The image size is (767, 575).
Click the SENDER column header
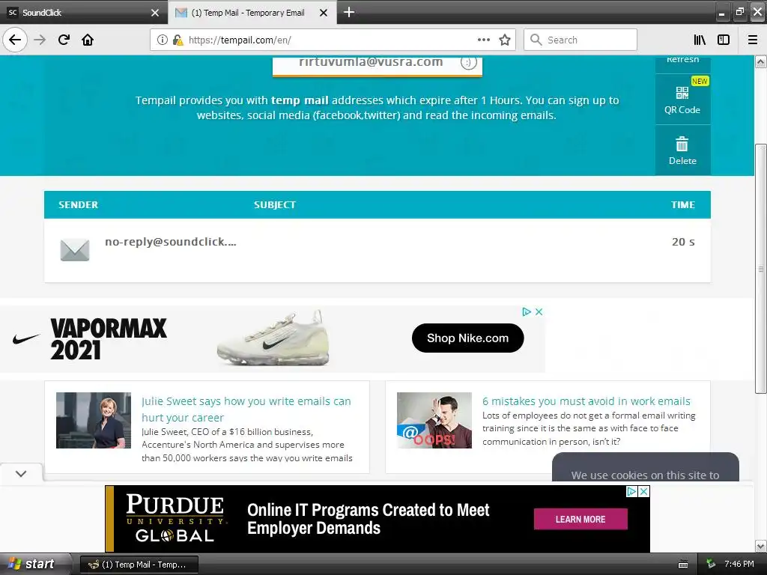point(78,205)
